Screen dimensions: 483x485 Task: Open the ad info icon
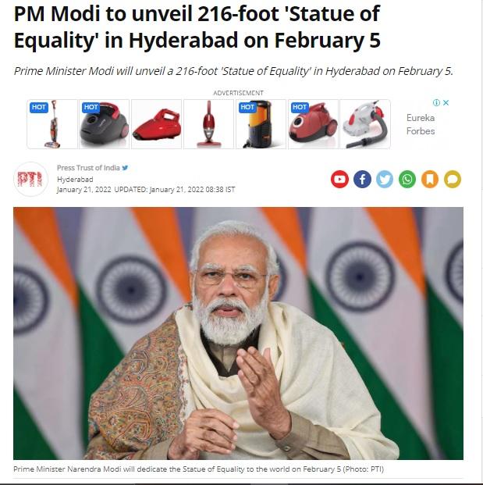coord(436,102)
